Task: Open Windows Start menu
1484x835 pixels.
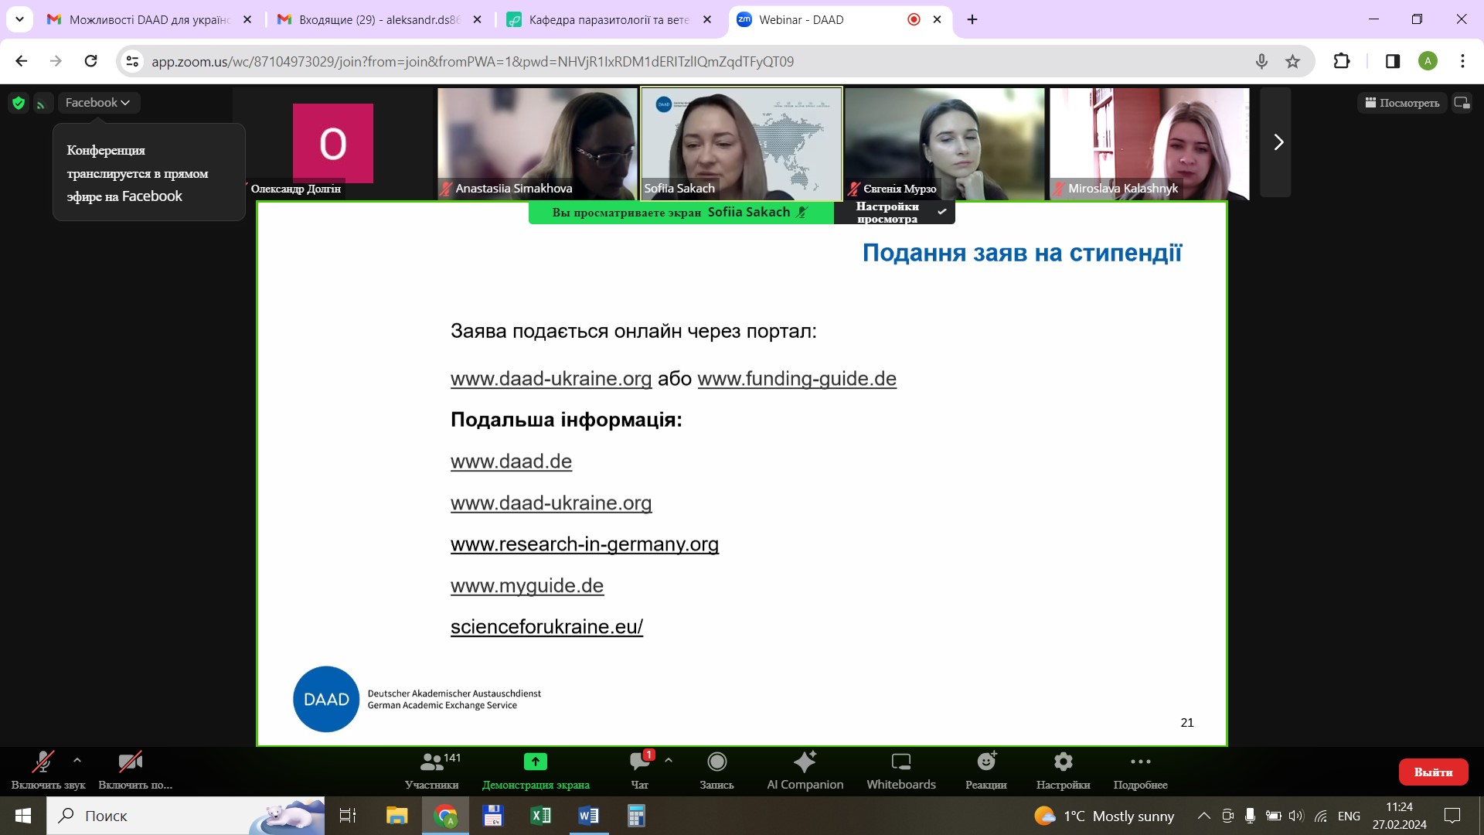Action: (23, 816)
